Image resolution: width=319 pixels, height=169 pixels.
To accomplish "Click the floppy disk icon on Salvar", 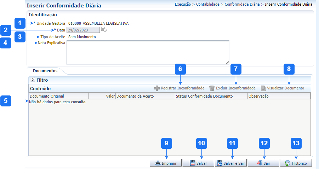I will 193,163.
